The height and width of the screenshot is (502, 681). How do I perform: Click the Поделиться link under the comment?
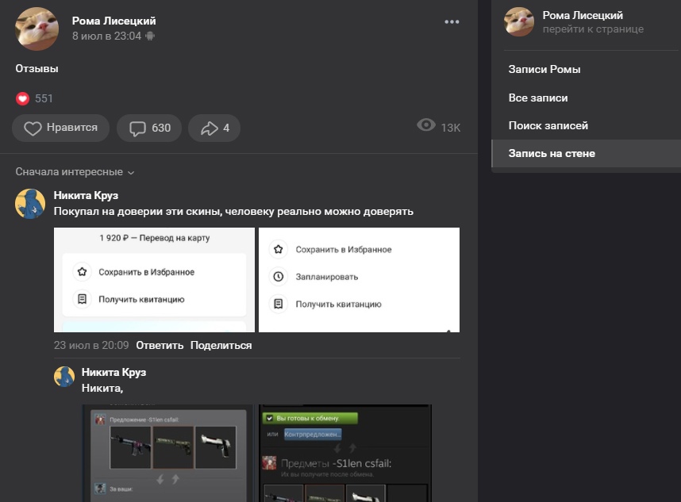point(221,346)
